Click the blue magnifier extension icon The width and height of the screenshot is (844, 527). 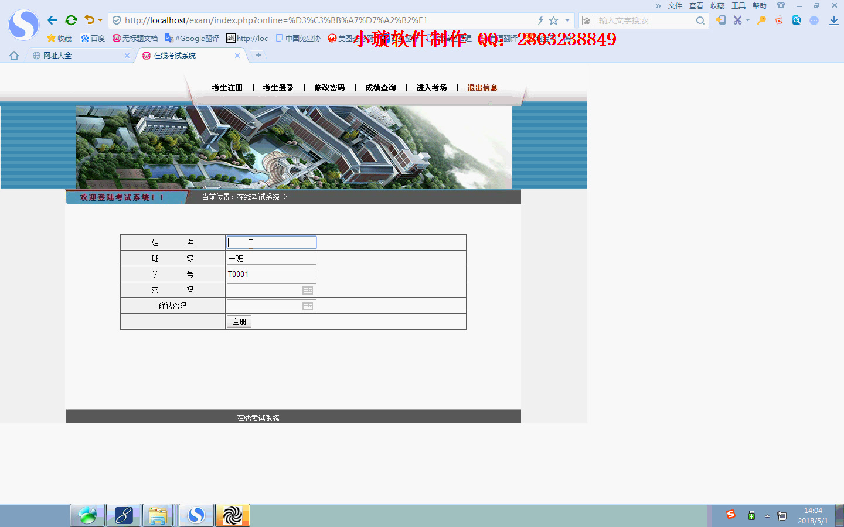797,20
